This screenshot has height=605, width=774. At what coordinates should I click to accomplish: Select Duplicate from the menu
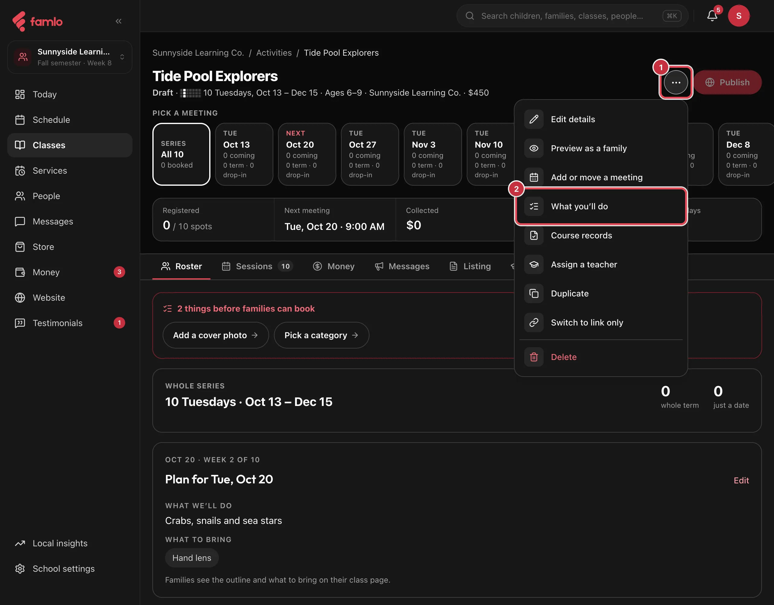coord(601,294)
